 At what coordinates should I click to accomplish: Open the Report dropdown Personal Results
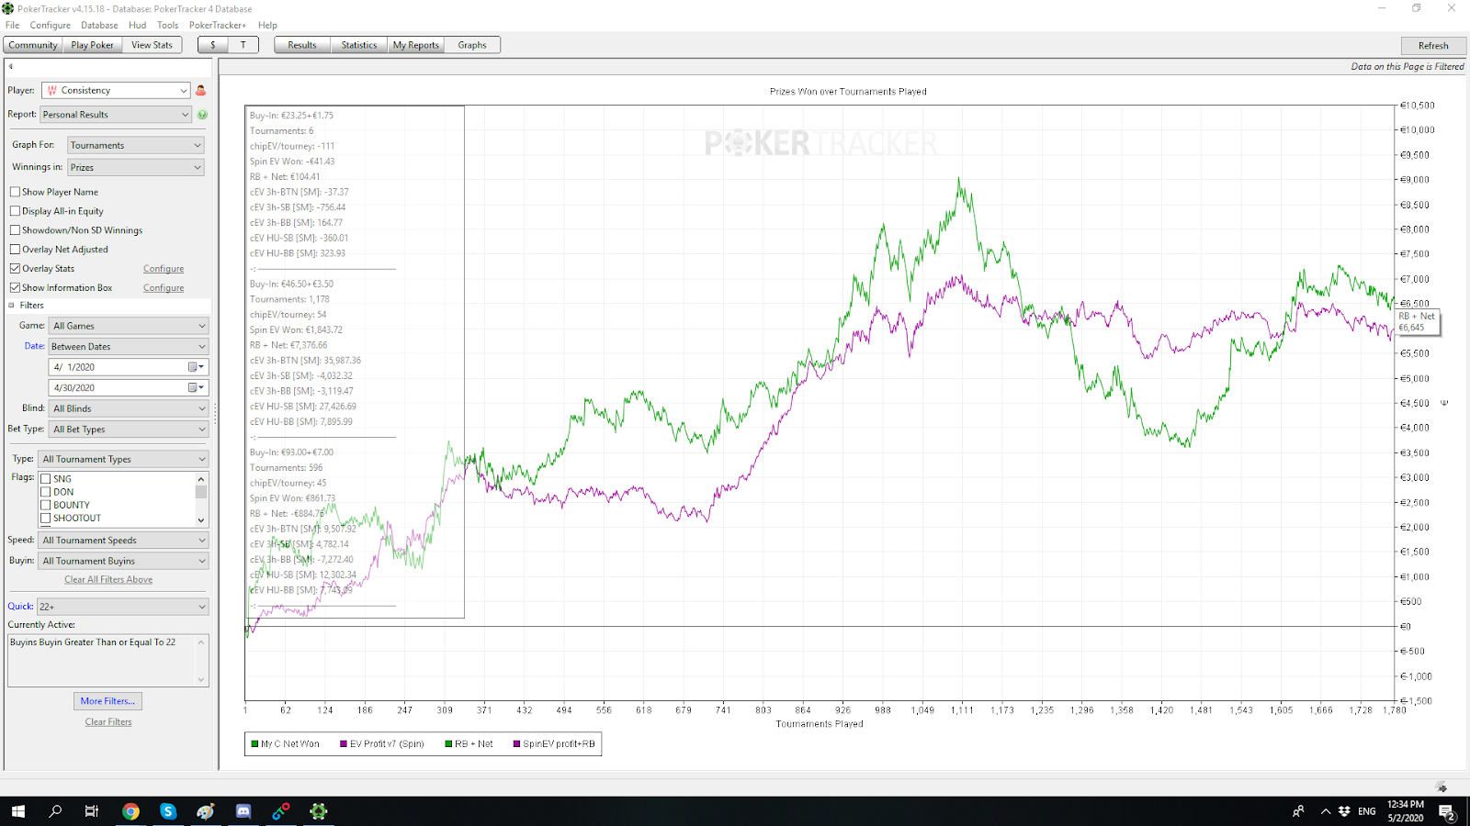coord(117,115)
